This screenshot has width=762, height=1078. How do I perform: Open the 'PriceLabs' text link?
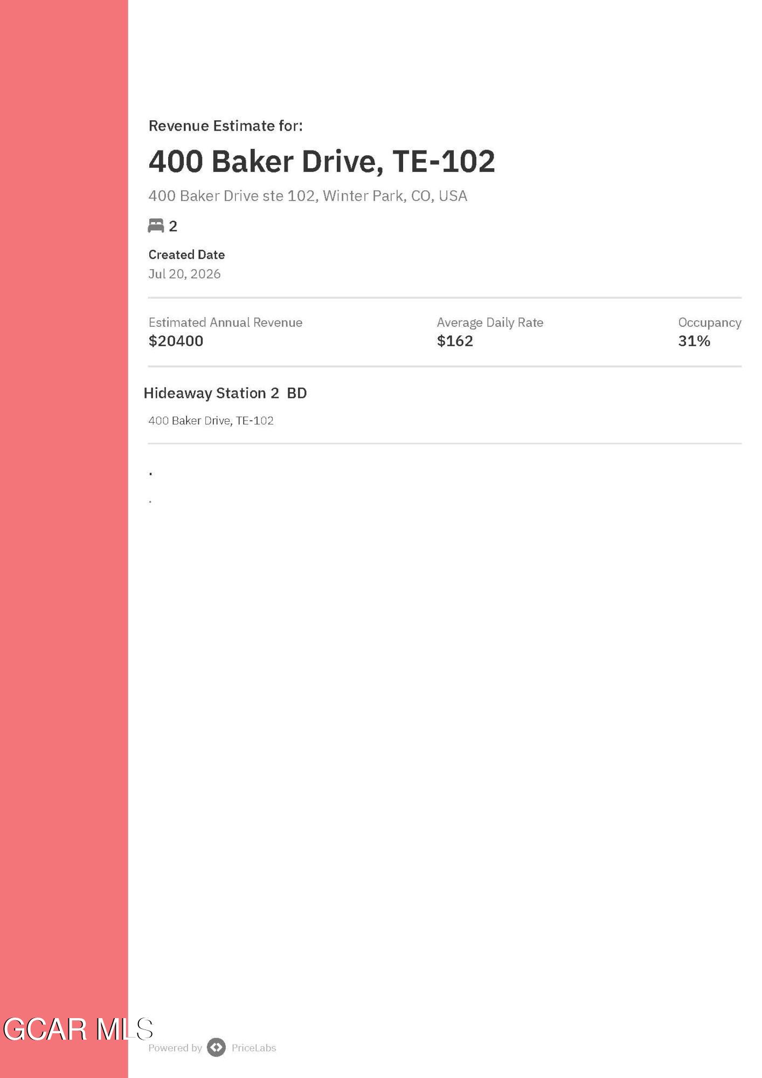[254, 1048]
